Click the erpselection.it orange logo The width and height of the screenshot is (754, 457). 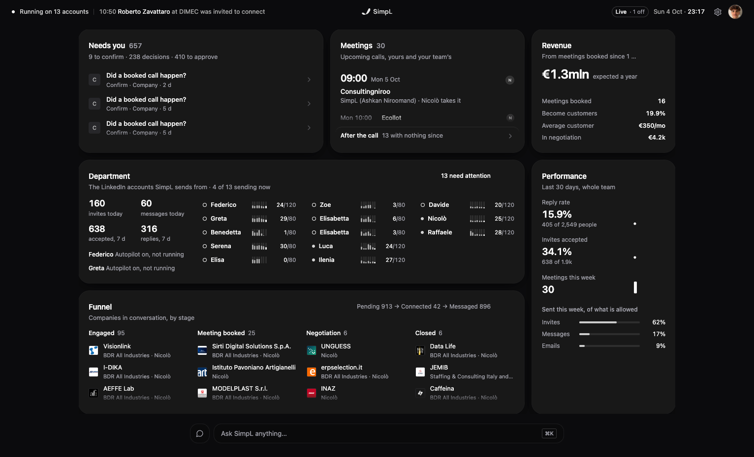pyautogui.click(x=312, y=372)
